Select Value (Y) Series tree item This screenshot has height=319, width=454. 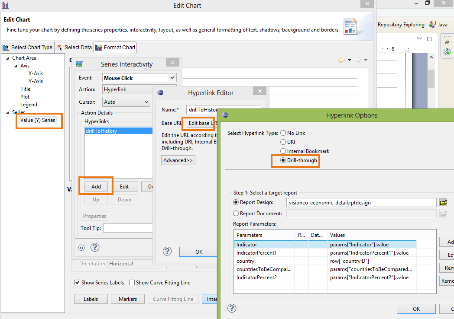38,120
